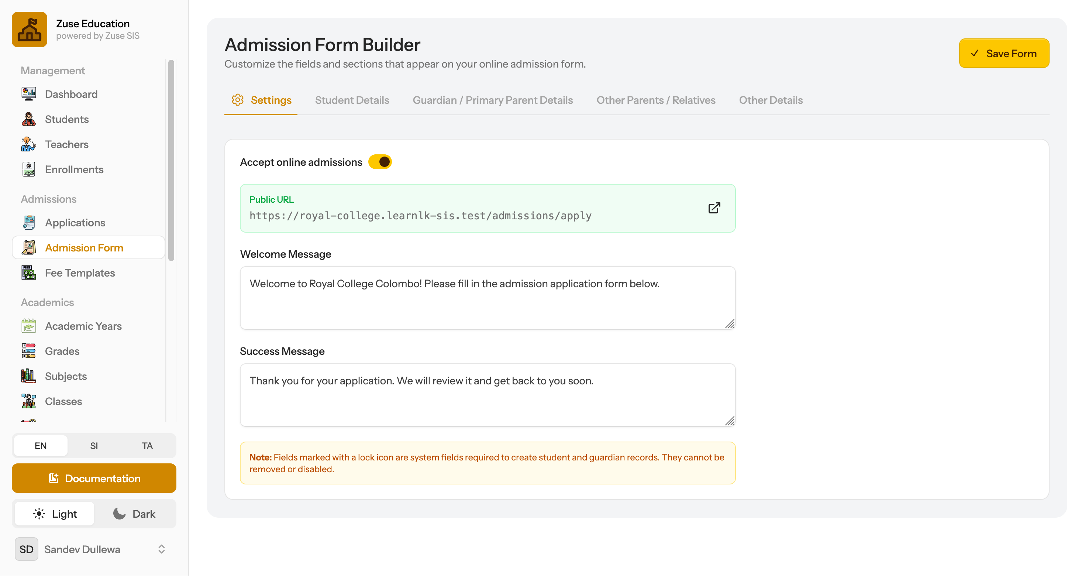Click the Settings tab gear icon

click(238, 100)
